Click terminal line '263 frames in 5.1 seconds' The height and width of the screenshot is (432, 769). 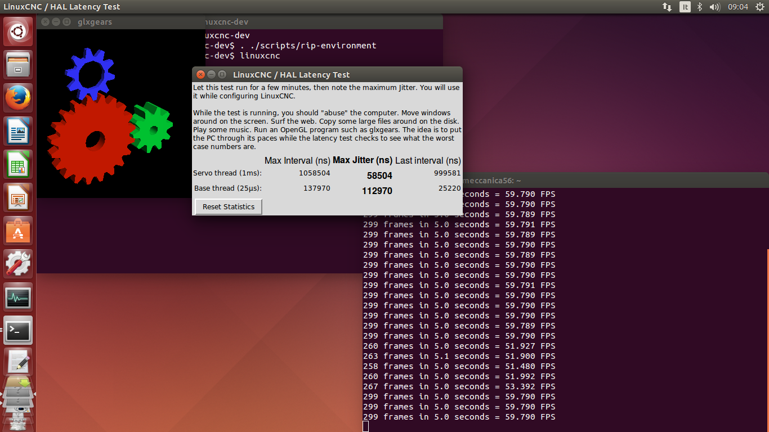(459, 356)
